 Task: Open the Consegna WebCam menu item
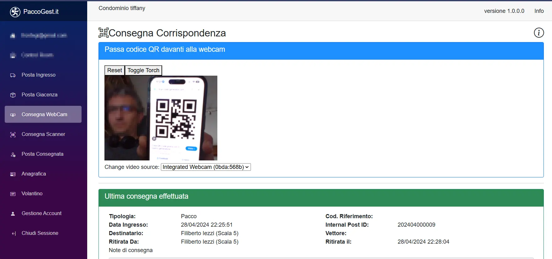(x=44, y=114)
